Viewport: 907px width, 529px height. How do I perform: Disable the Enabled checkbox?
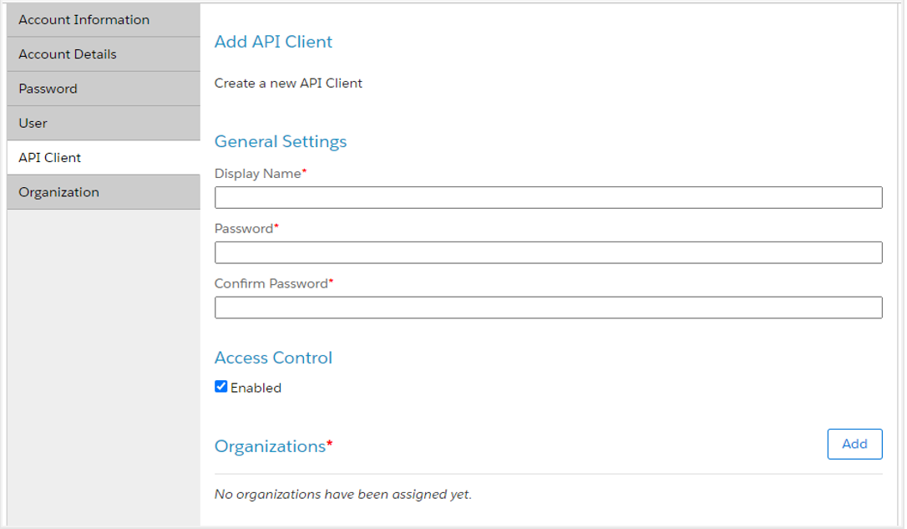(220, 386)
